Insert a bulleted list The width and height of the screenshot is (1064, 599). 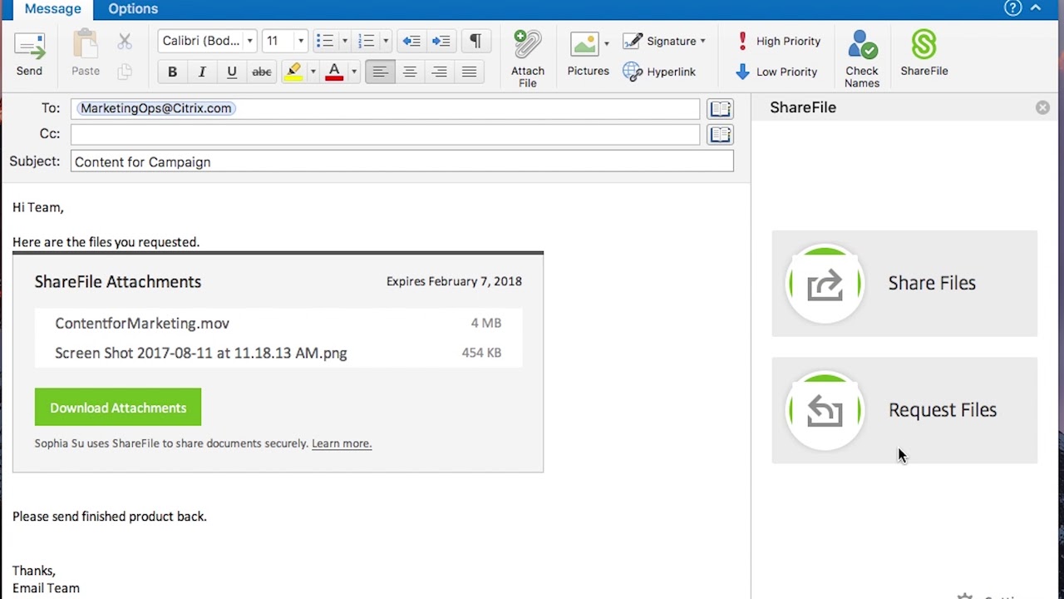click(x=325, y=41)
